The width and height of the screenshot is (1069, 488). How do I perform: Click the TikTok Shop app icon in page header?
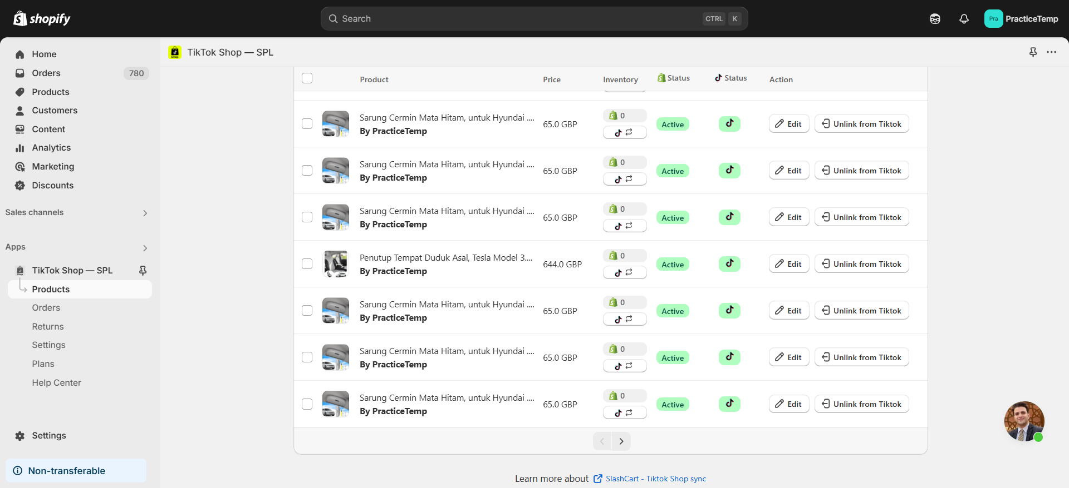pos(175,52)
